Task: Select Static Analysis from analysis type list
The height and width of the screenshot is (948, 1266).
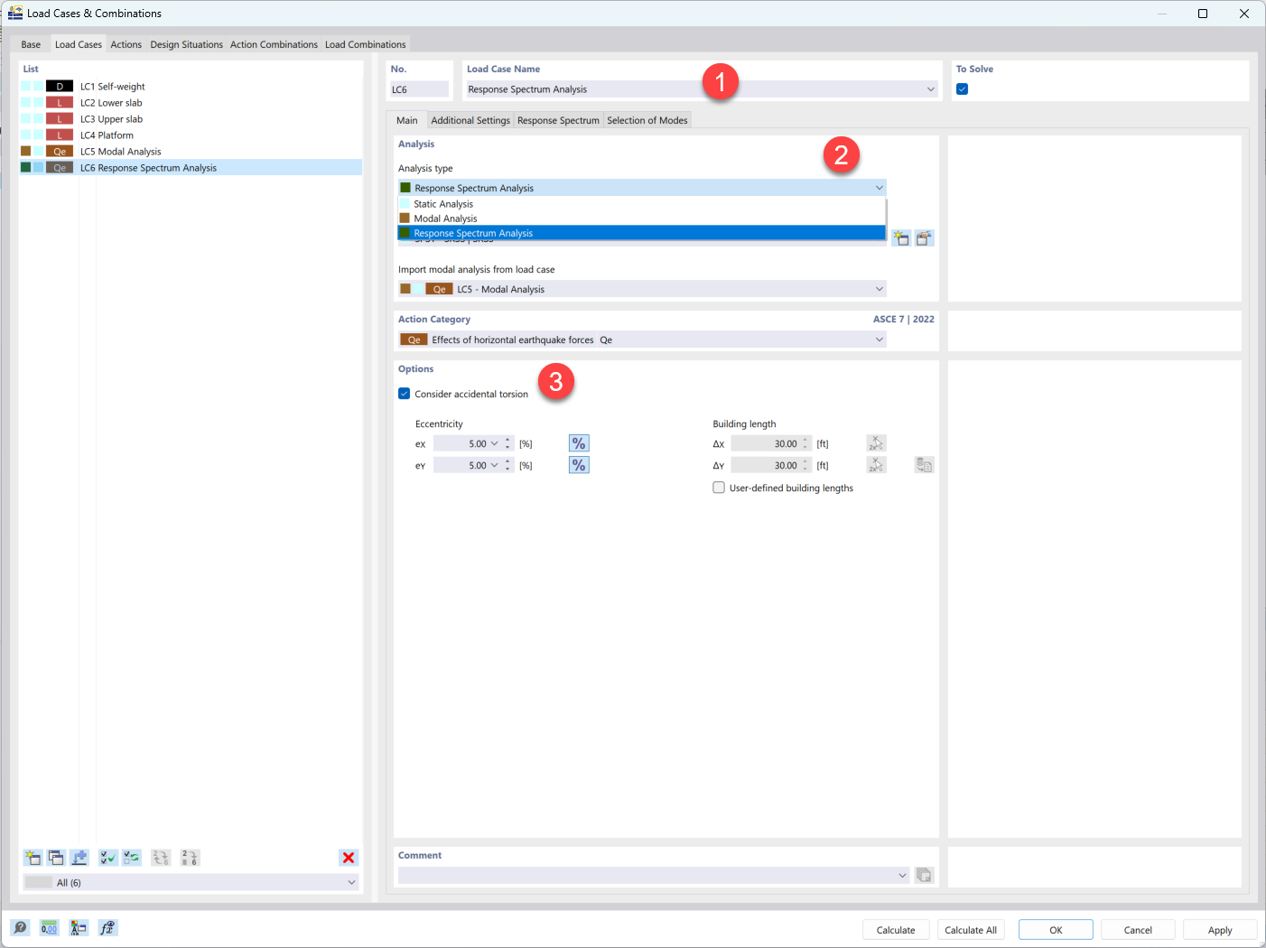Action: coord(442,203)
